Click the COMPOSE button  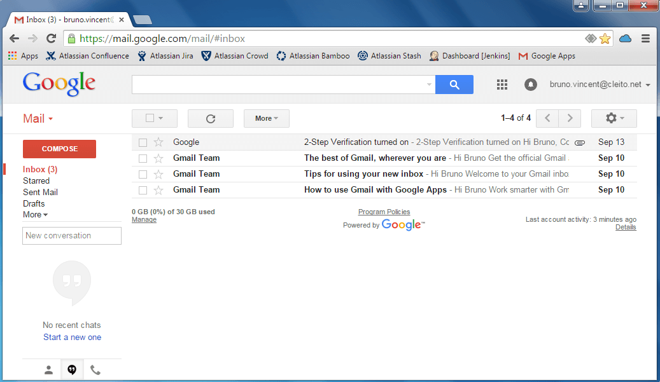59,149
